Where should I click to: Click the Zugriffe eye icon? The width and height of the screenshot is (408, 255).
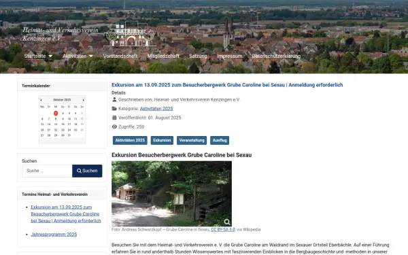(x=114, y=126)
